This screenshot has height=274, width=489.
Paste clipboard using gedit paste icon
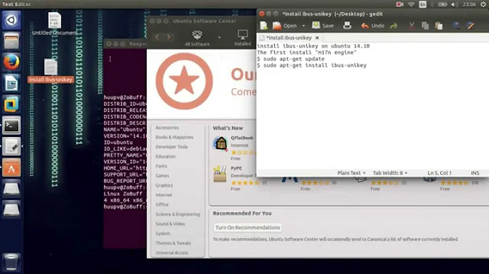439,26
